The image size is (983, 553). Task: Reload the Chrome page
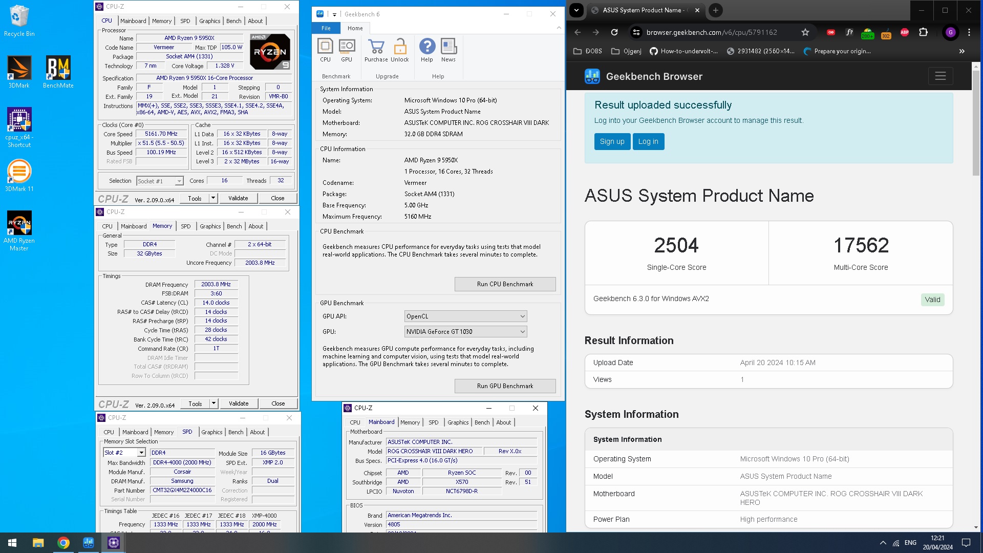(614, 32)
